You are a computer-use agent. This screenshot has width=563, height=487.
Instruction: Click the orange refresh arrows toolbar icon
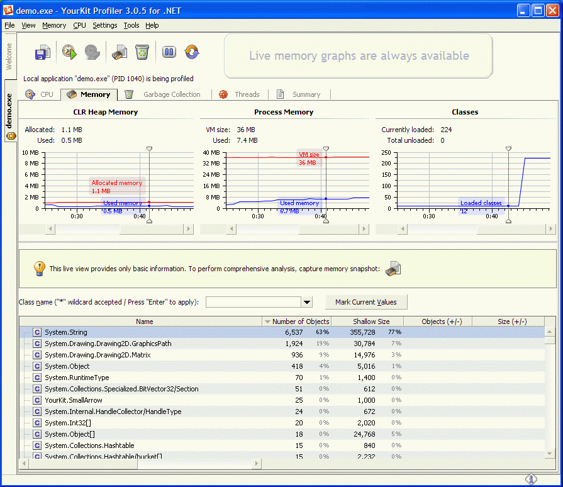click(x=192, y=52)
